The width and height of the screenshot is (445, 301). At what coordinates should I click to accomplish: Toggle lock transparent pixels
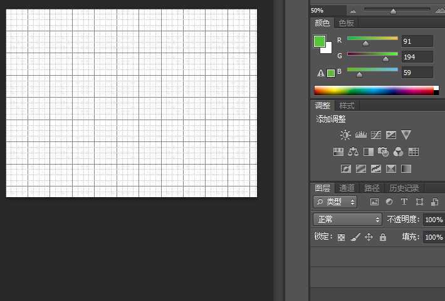(x=341, y=237)
